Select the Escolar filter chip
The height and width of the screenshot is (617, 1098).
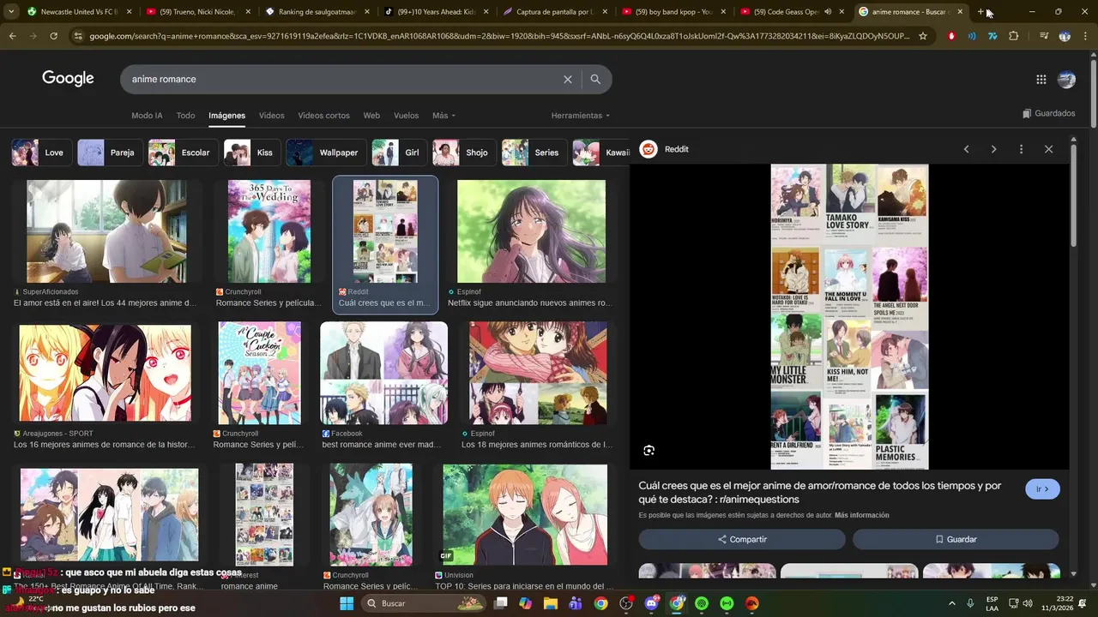[x=182, y=153]
